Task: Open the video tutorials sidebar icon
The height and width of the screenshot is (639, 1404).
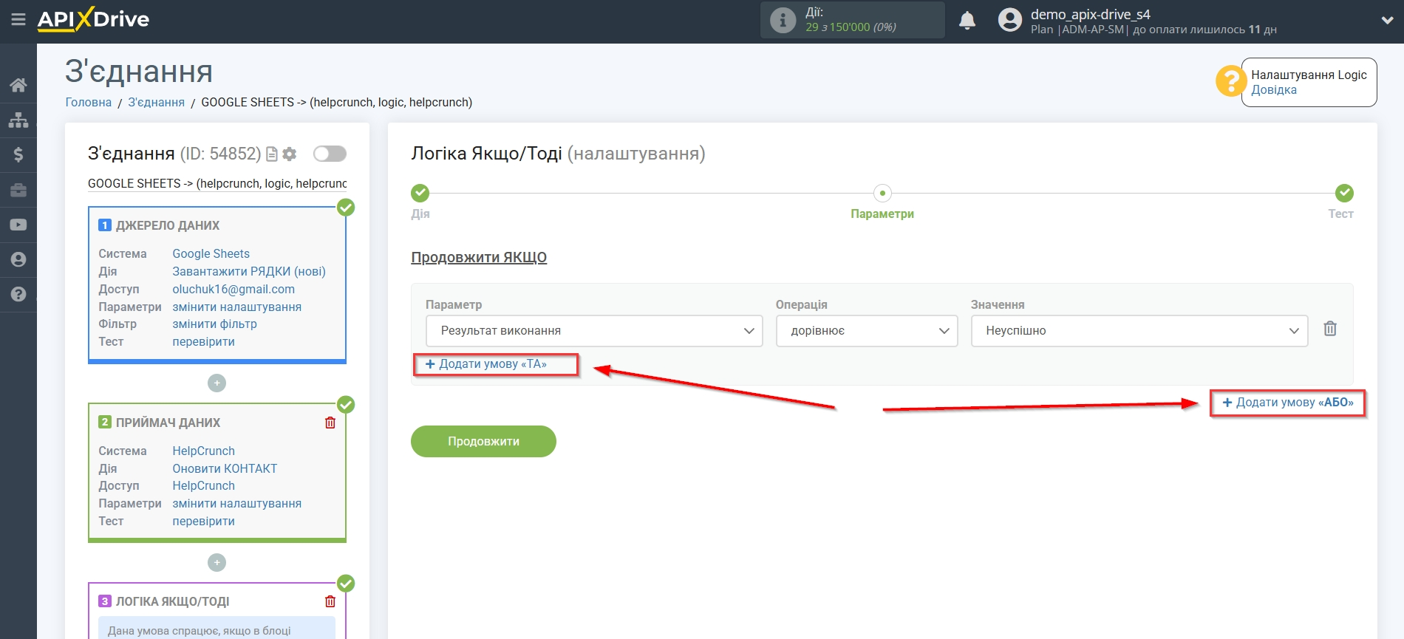Action: 18,225
